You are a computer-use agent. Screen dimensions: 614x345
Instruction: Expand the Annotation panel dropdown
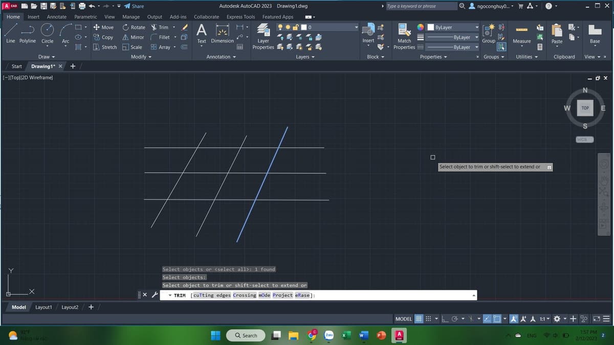pos(221,57)
